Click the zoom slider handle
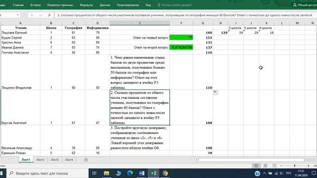317x178 pixels. (295, 166)
